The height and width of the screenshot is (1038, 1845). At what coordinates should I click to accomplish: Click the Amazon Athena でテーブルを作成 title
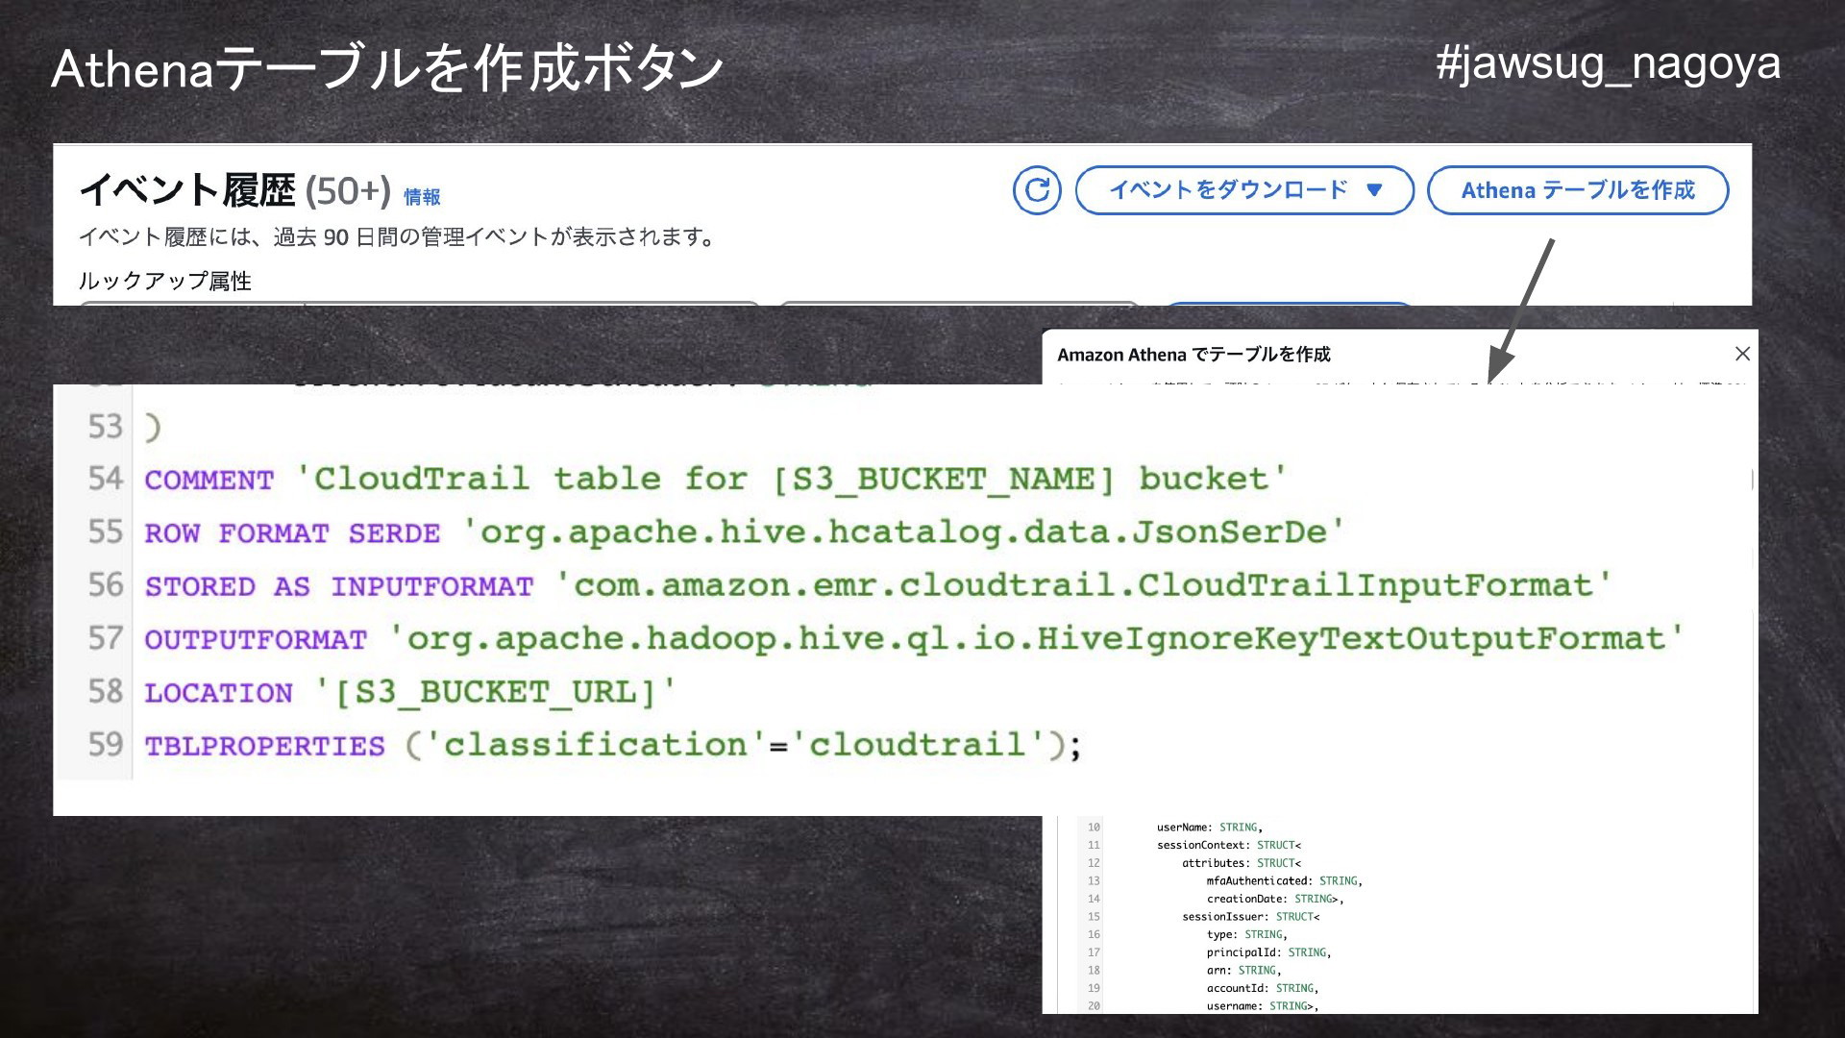pyautogui.click(x=1193, y=355)
